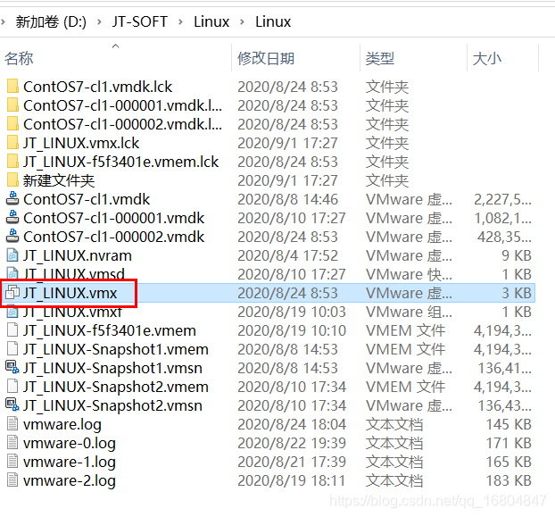Select file name JT_LINUX-f5f3401e.vmem
This screenshot has height=517, width=555.
[110, 330]
